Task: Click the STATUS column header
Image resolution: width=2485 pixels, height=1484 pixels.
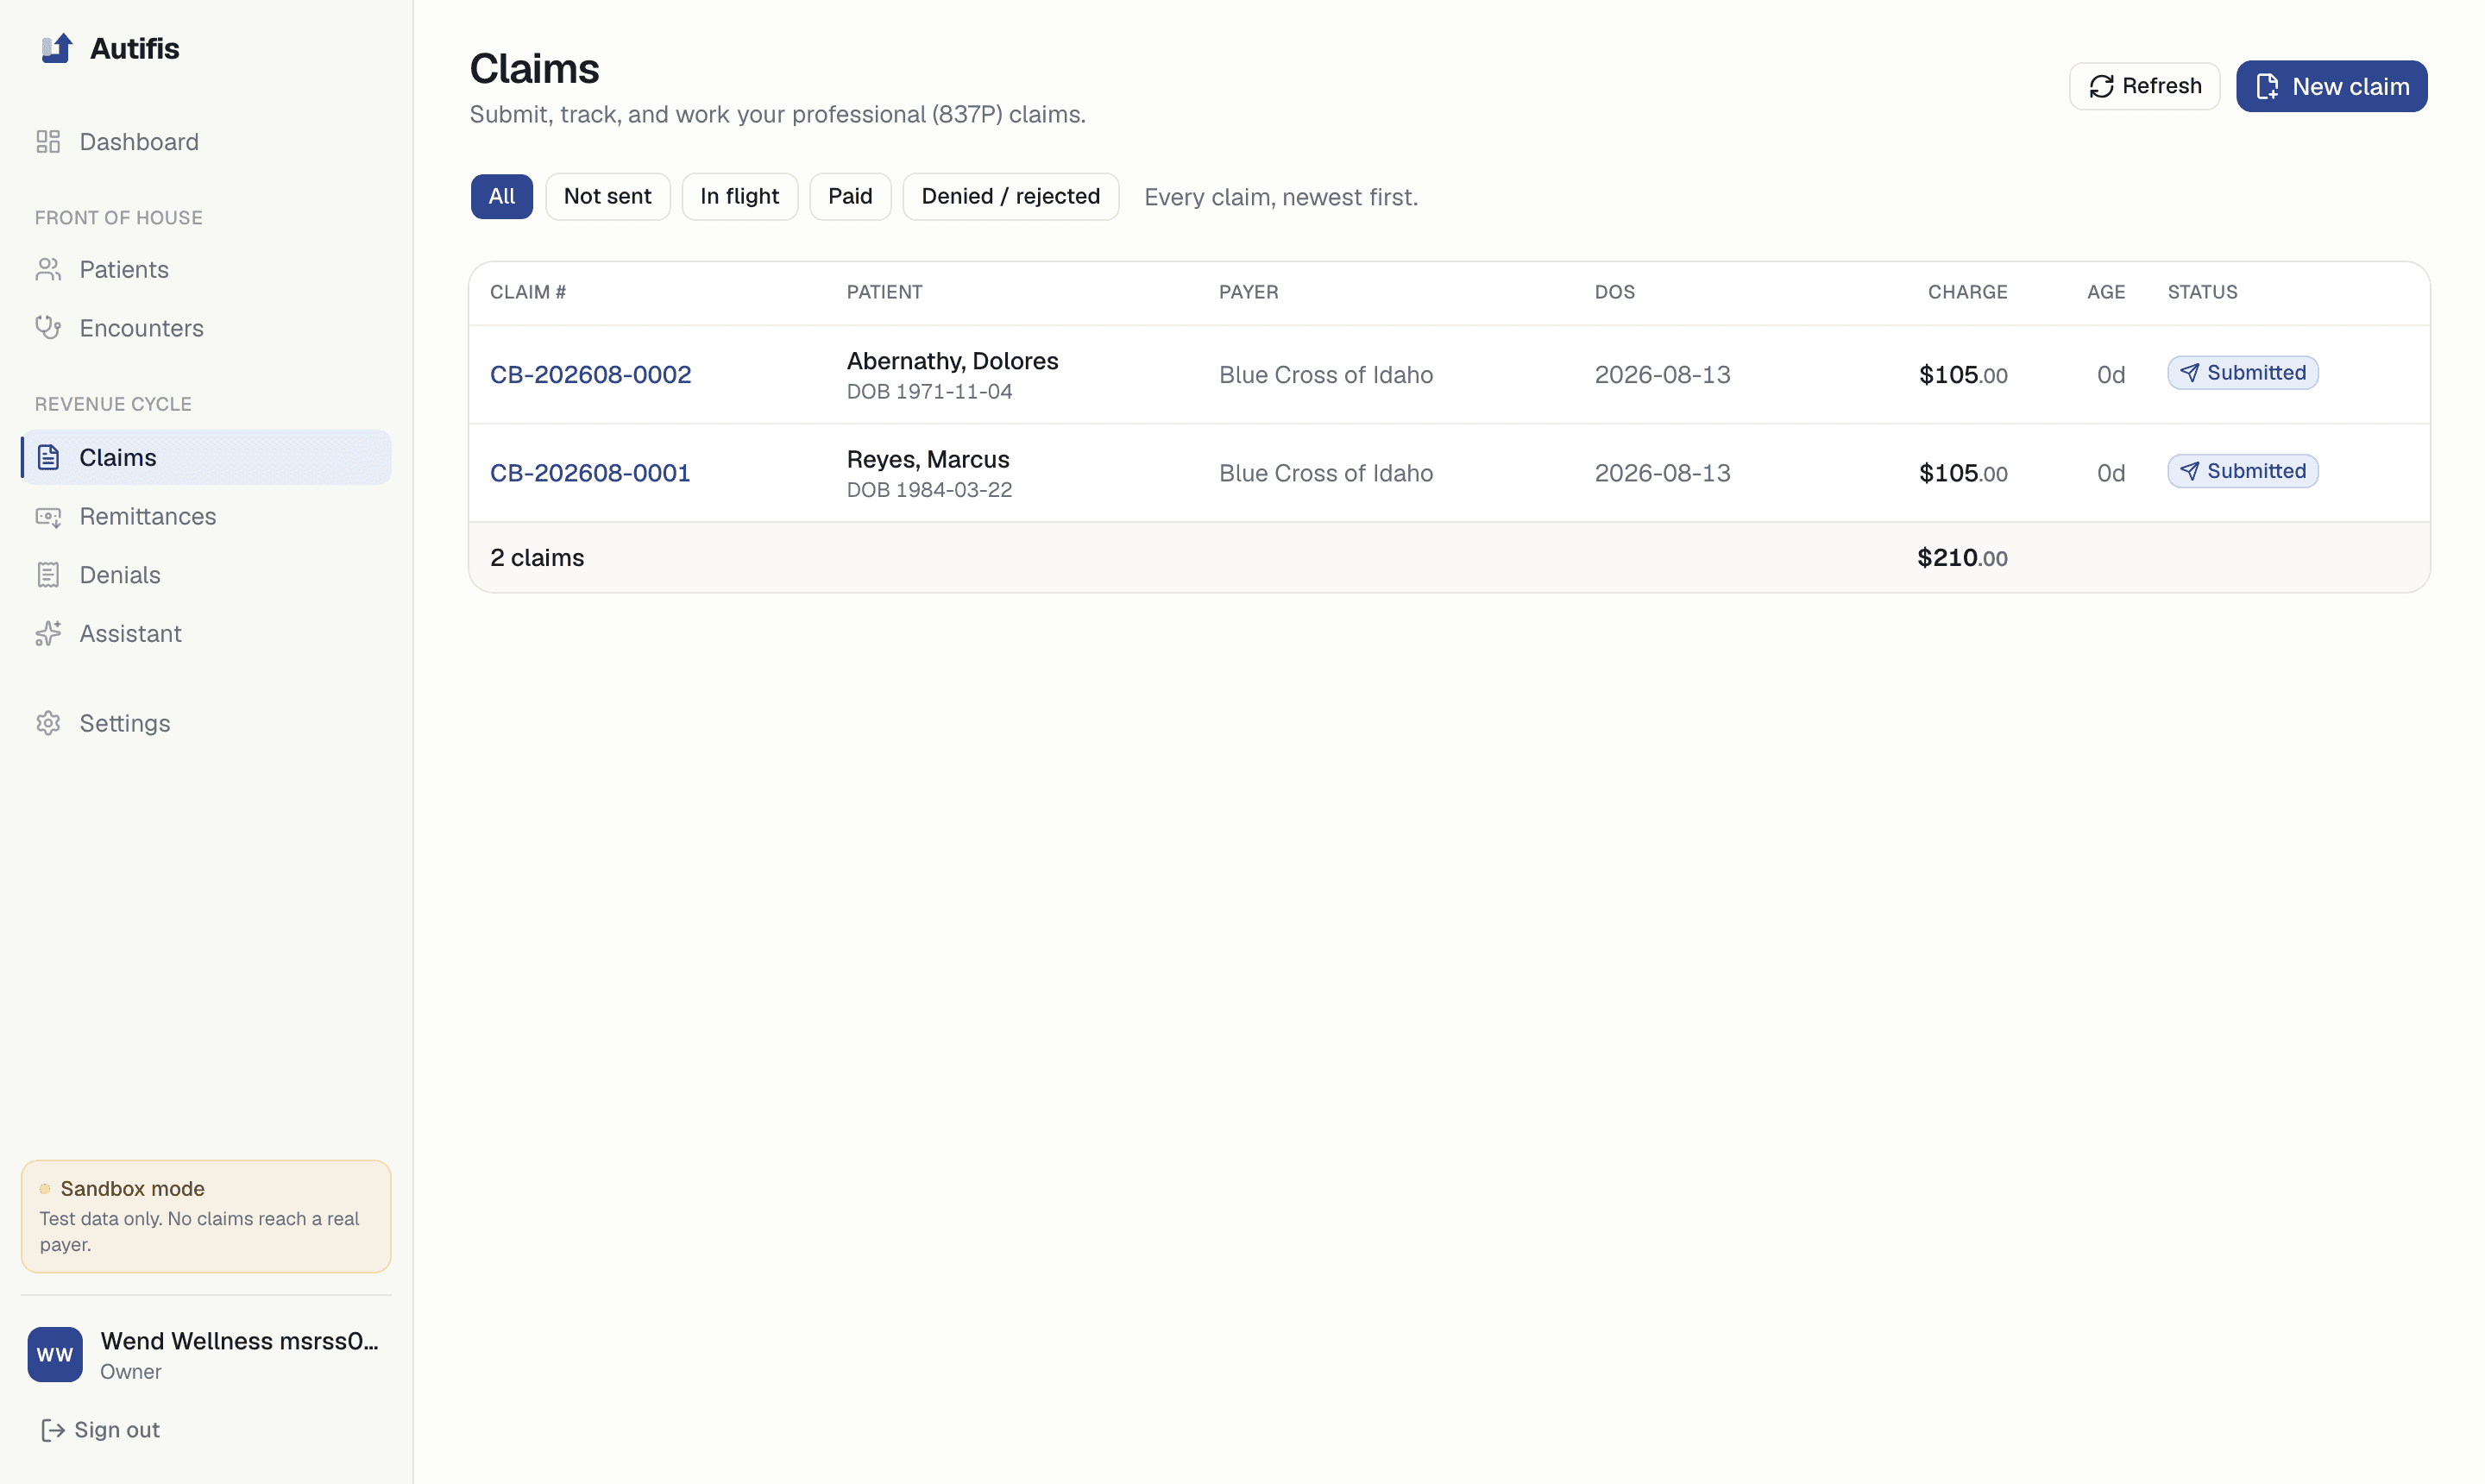Action: coord(2202,292)
